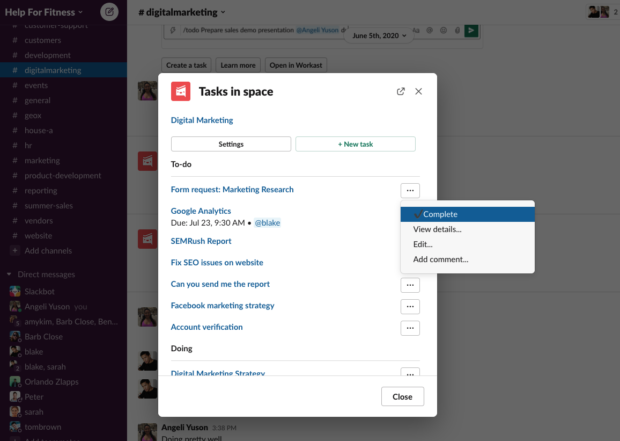The height and width of the screenshot is (441, 620).
Task: Open the house-a channel
Action: (x=63, y=130)
